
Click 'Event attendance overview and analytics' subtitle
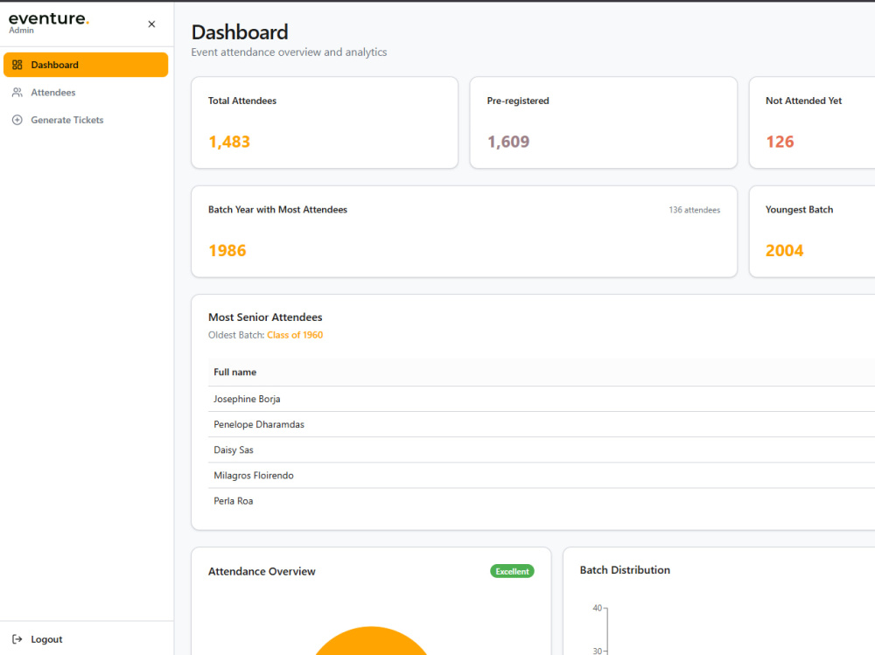pos(289,52)
